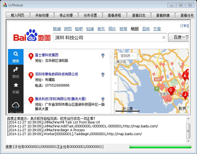Click log line containing AddTask
Screen dimensions: 197x154
[x=82, y=126]
